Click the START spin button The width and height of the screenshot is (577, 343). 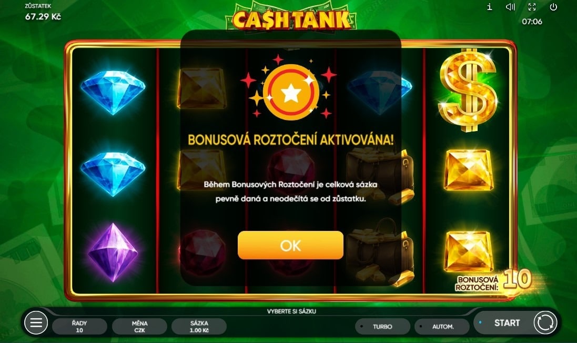(507, 323)
